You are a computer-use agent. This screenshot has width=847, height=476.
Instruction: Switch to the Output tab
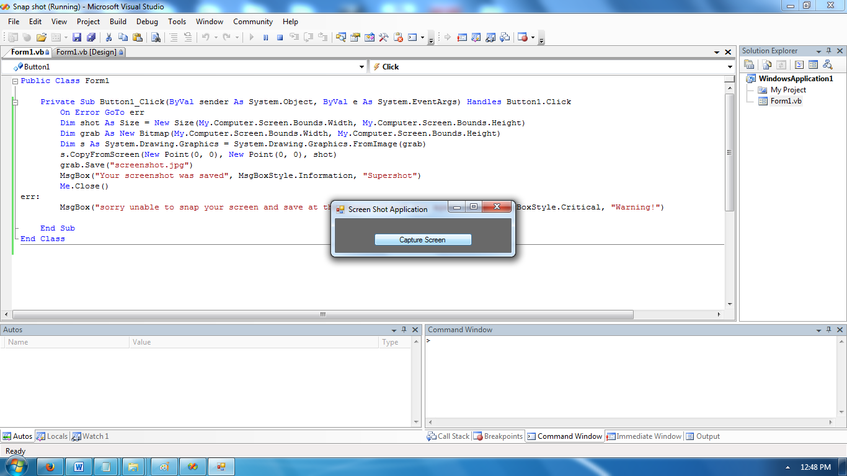coord(703,436)
